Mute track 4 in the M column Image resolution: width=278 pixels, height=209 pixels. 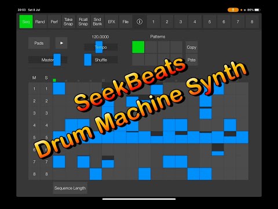point(34,125)
